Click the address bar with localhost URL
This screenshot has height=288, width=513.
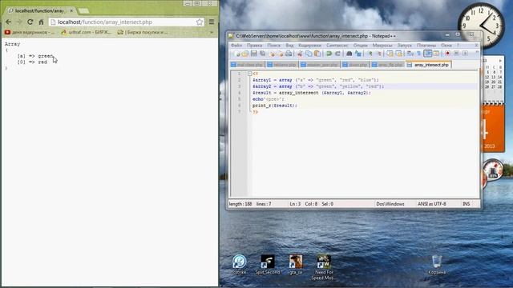tap(127, 22)
